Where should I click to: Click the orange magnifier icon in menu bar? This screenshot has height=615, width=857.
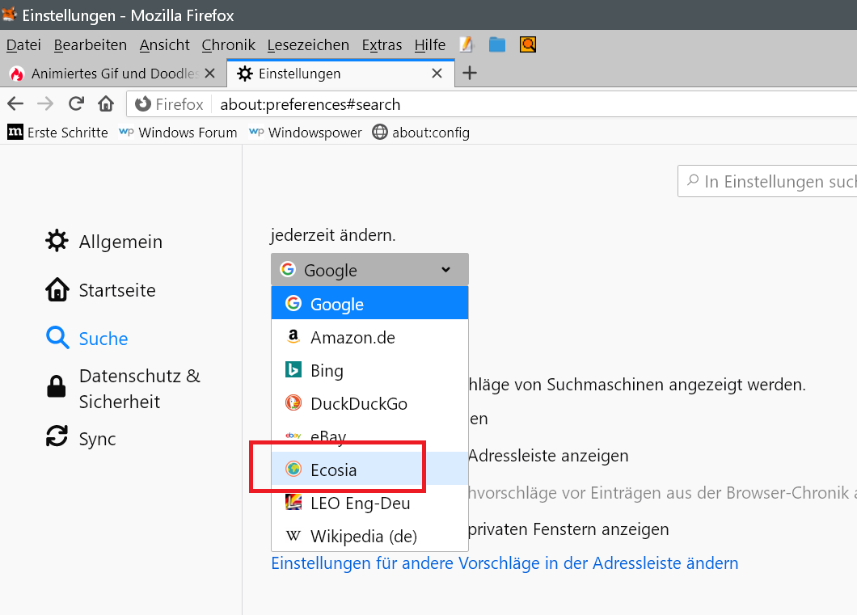point(528,44)
